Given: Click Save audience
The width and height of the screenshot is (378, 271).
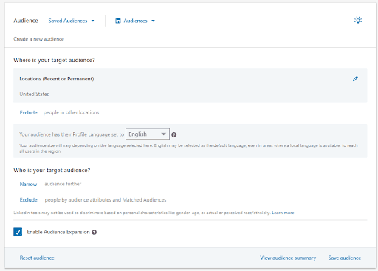Looking at the screenshot, I should click(345, 258).
